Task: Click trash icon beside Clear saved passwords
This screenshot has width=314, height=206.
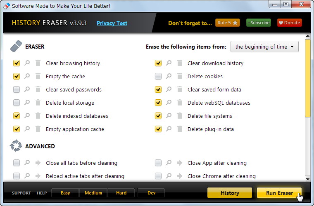Action: click(x=38, y=89)
